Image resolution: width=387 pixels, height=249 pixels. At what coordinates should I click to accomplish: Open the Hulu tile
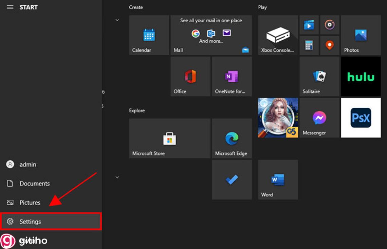(x=361, y=77)
